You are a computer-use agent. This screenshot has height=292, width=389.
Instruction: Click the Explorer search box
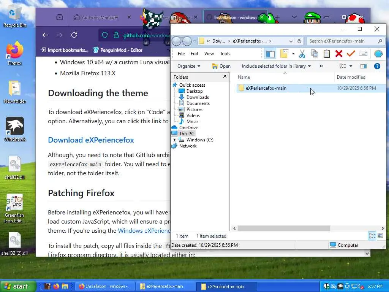[345, 41]
